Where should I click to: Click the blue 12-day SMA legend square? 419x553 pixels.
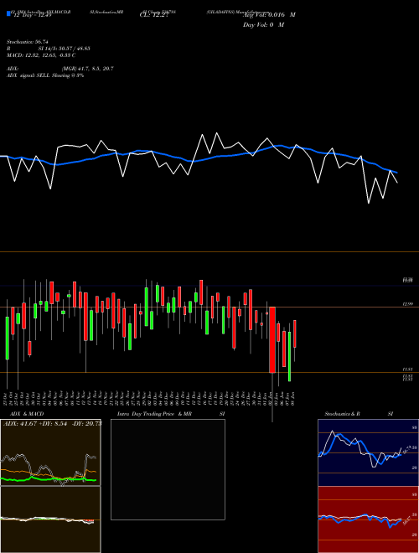pyautogui.click(x=8, y=13)
